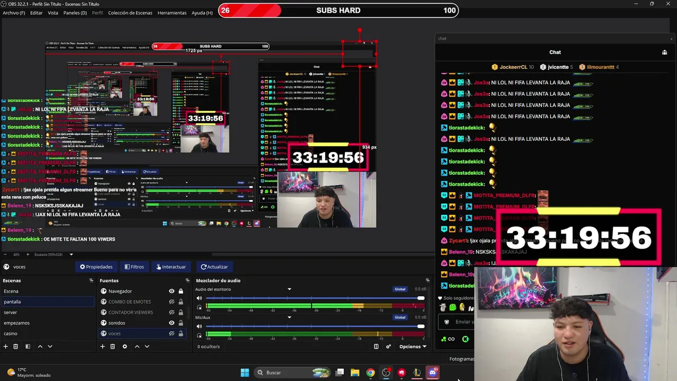This screenshot has height=381, width=677.
Task: Toggle lock on COMBO DE EMOTES source
Action: [x=181, y=302]
